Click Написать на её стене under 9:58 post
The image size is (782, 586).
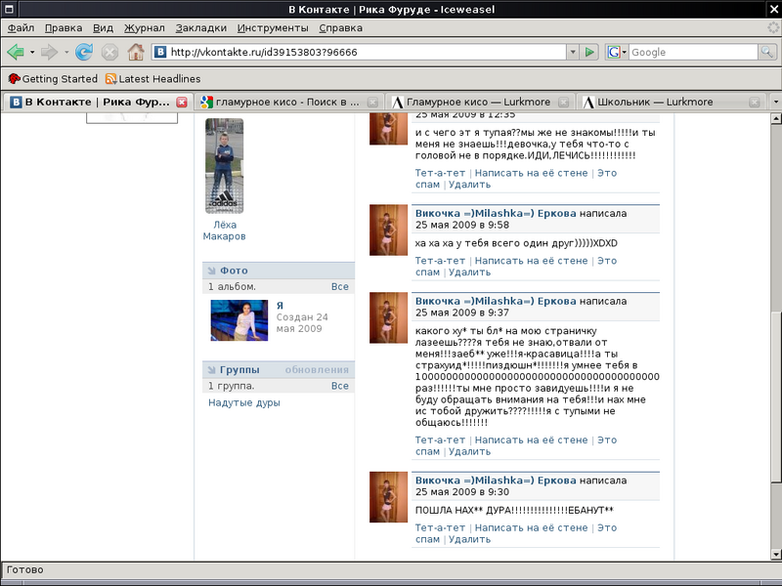tap(531, 261)
